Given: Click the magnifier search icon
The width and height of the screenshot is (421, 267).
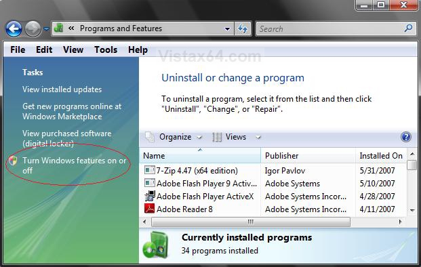Looking at the screenshot, I should [x=408, y=28].
